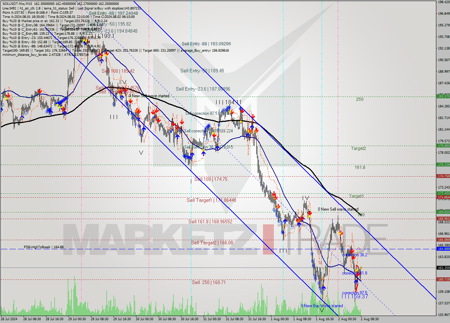
Task: Click 'Sell correction 61.8 | 181.224' label
Action: [208, 131]
